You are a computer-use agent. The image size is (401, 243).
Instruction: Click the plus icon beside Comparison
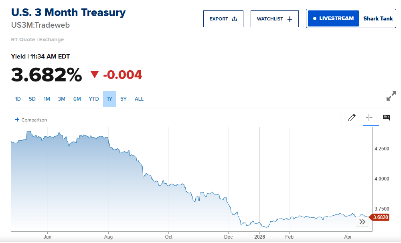pyautogui.click(x=17, y=119)
